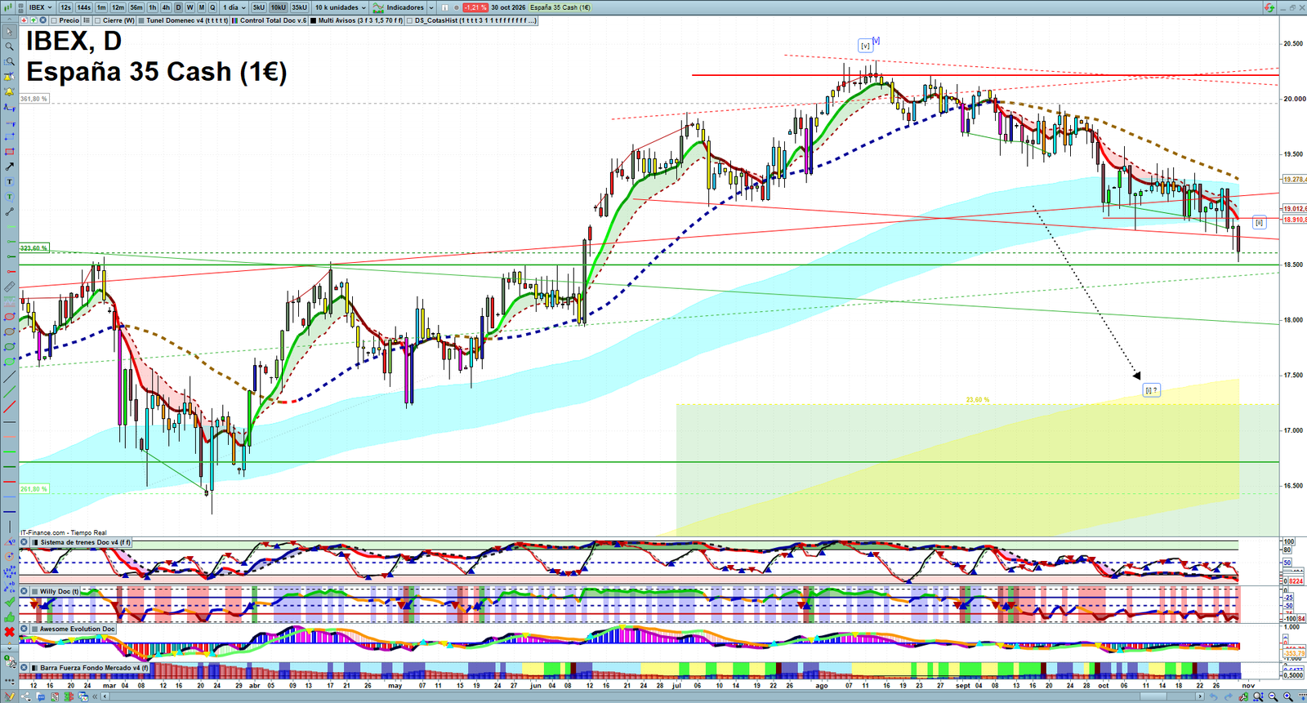Click the 5kU units button
Image resolution: width=1307 pixels, height=703 pixels.
(259, 7)
